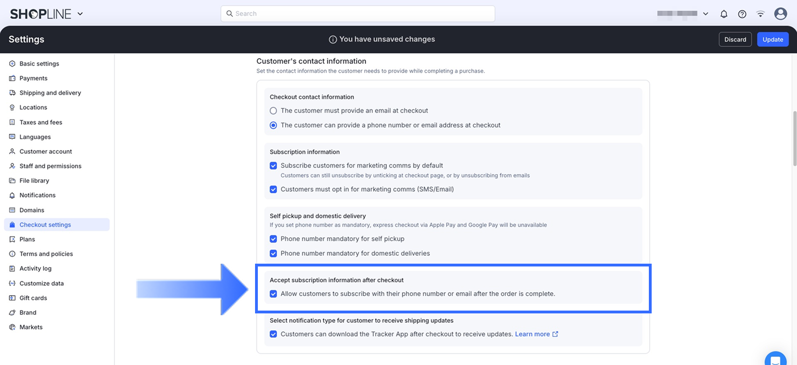Viewport: 797px width, 365px height.
Task: Discard the unsaved changes
Action: point(735,39)
